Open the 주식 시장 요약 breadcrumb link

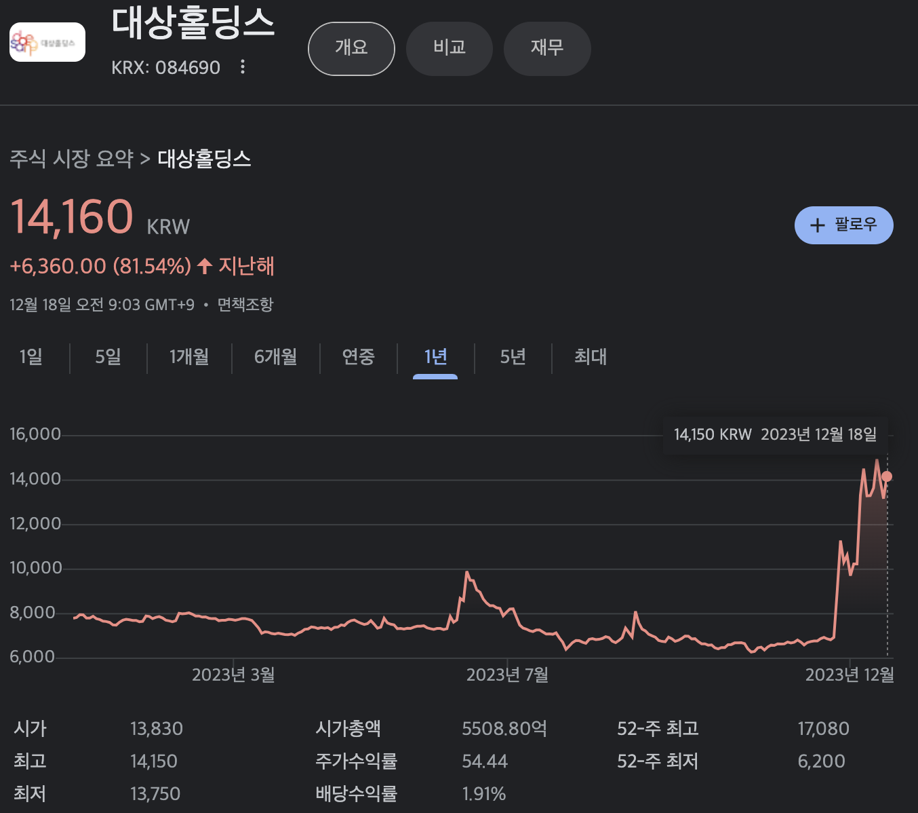pyautogui.click(x=71, y=159)
